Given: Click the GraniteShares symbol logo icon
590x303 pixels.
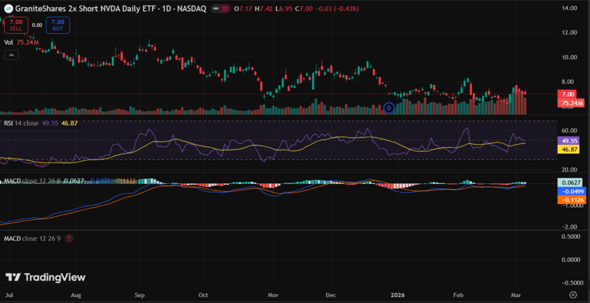Looking at the screenshot, I should pos(8,9).
